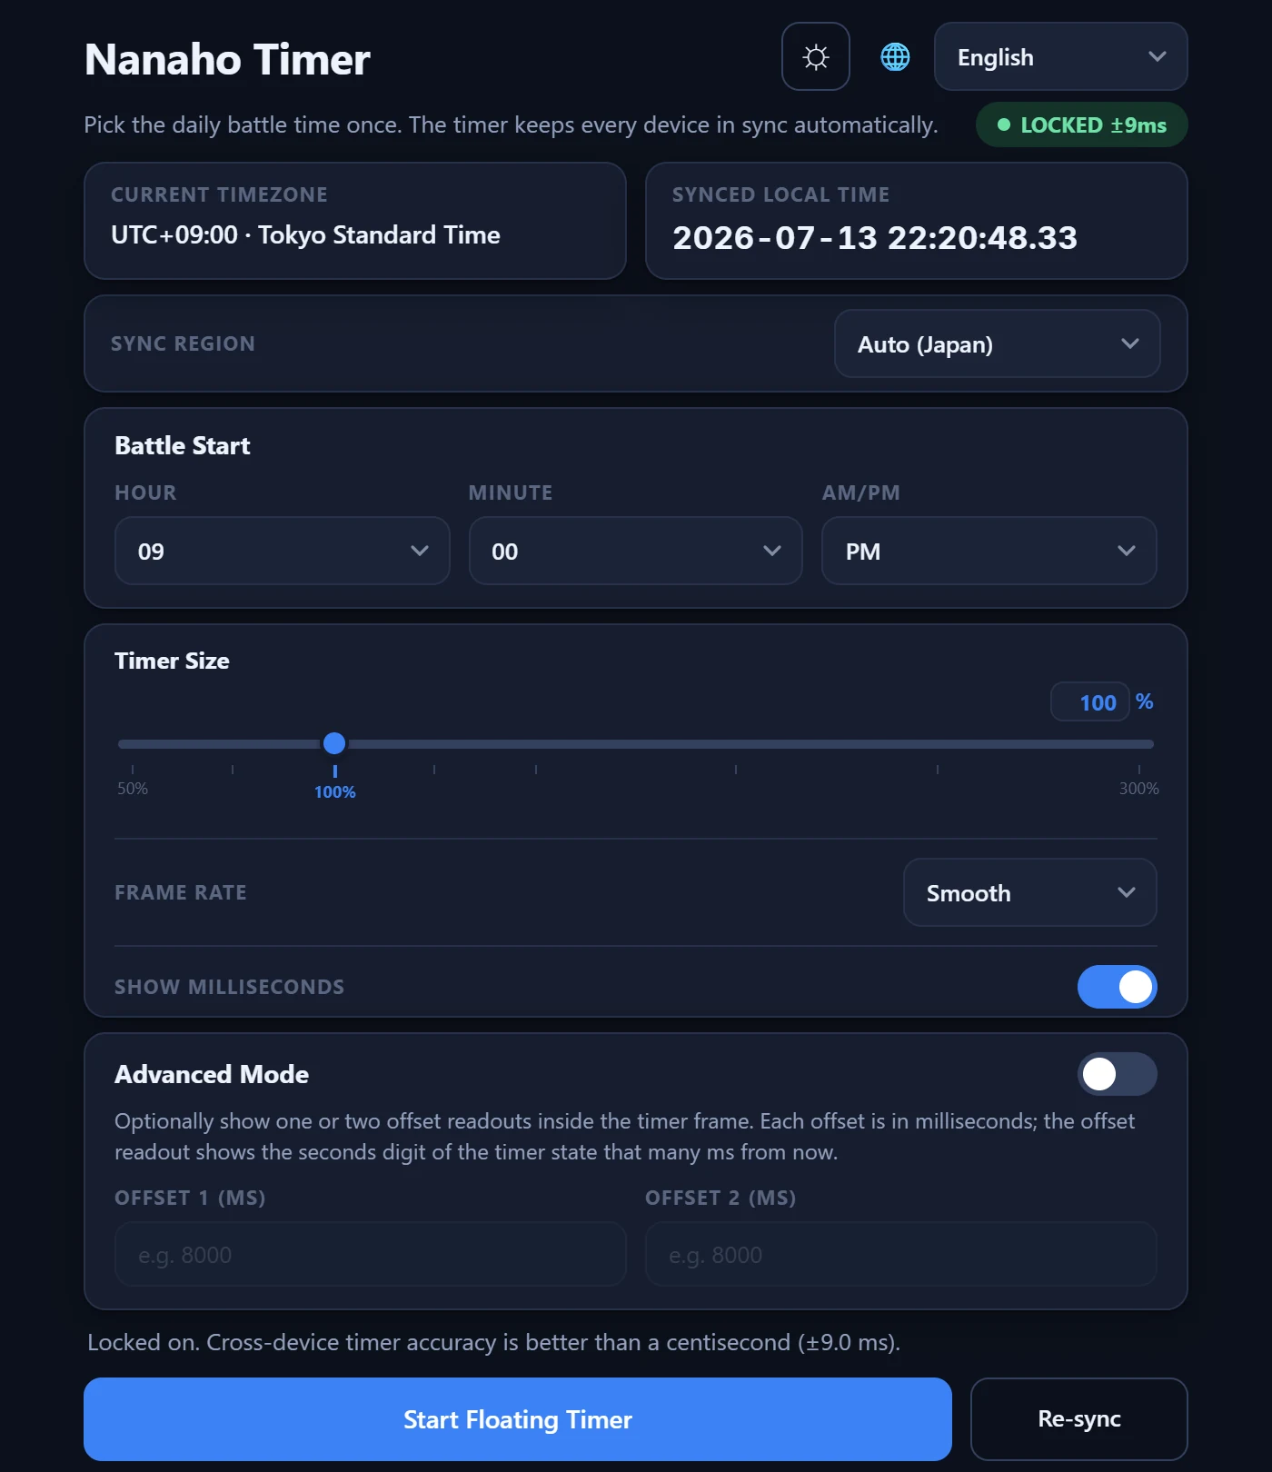Click the Timer Size slider handle

pyautogui.click(x=334, y=743)
